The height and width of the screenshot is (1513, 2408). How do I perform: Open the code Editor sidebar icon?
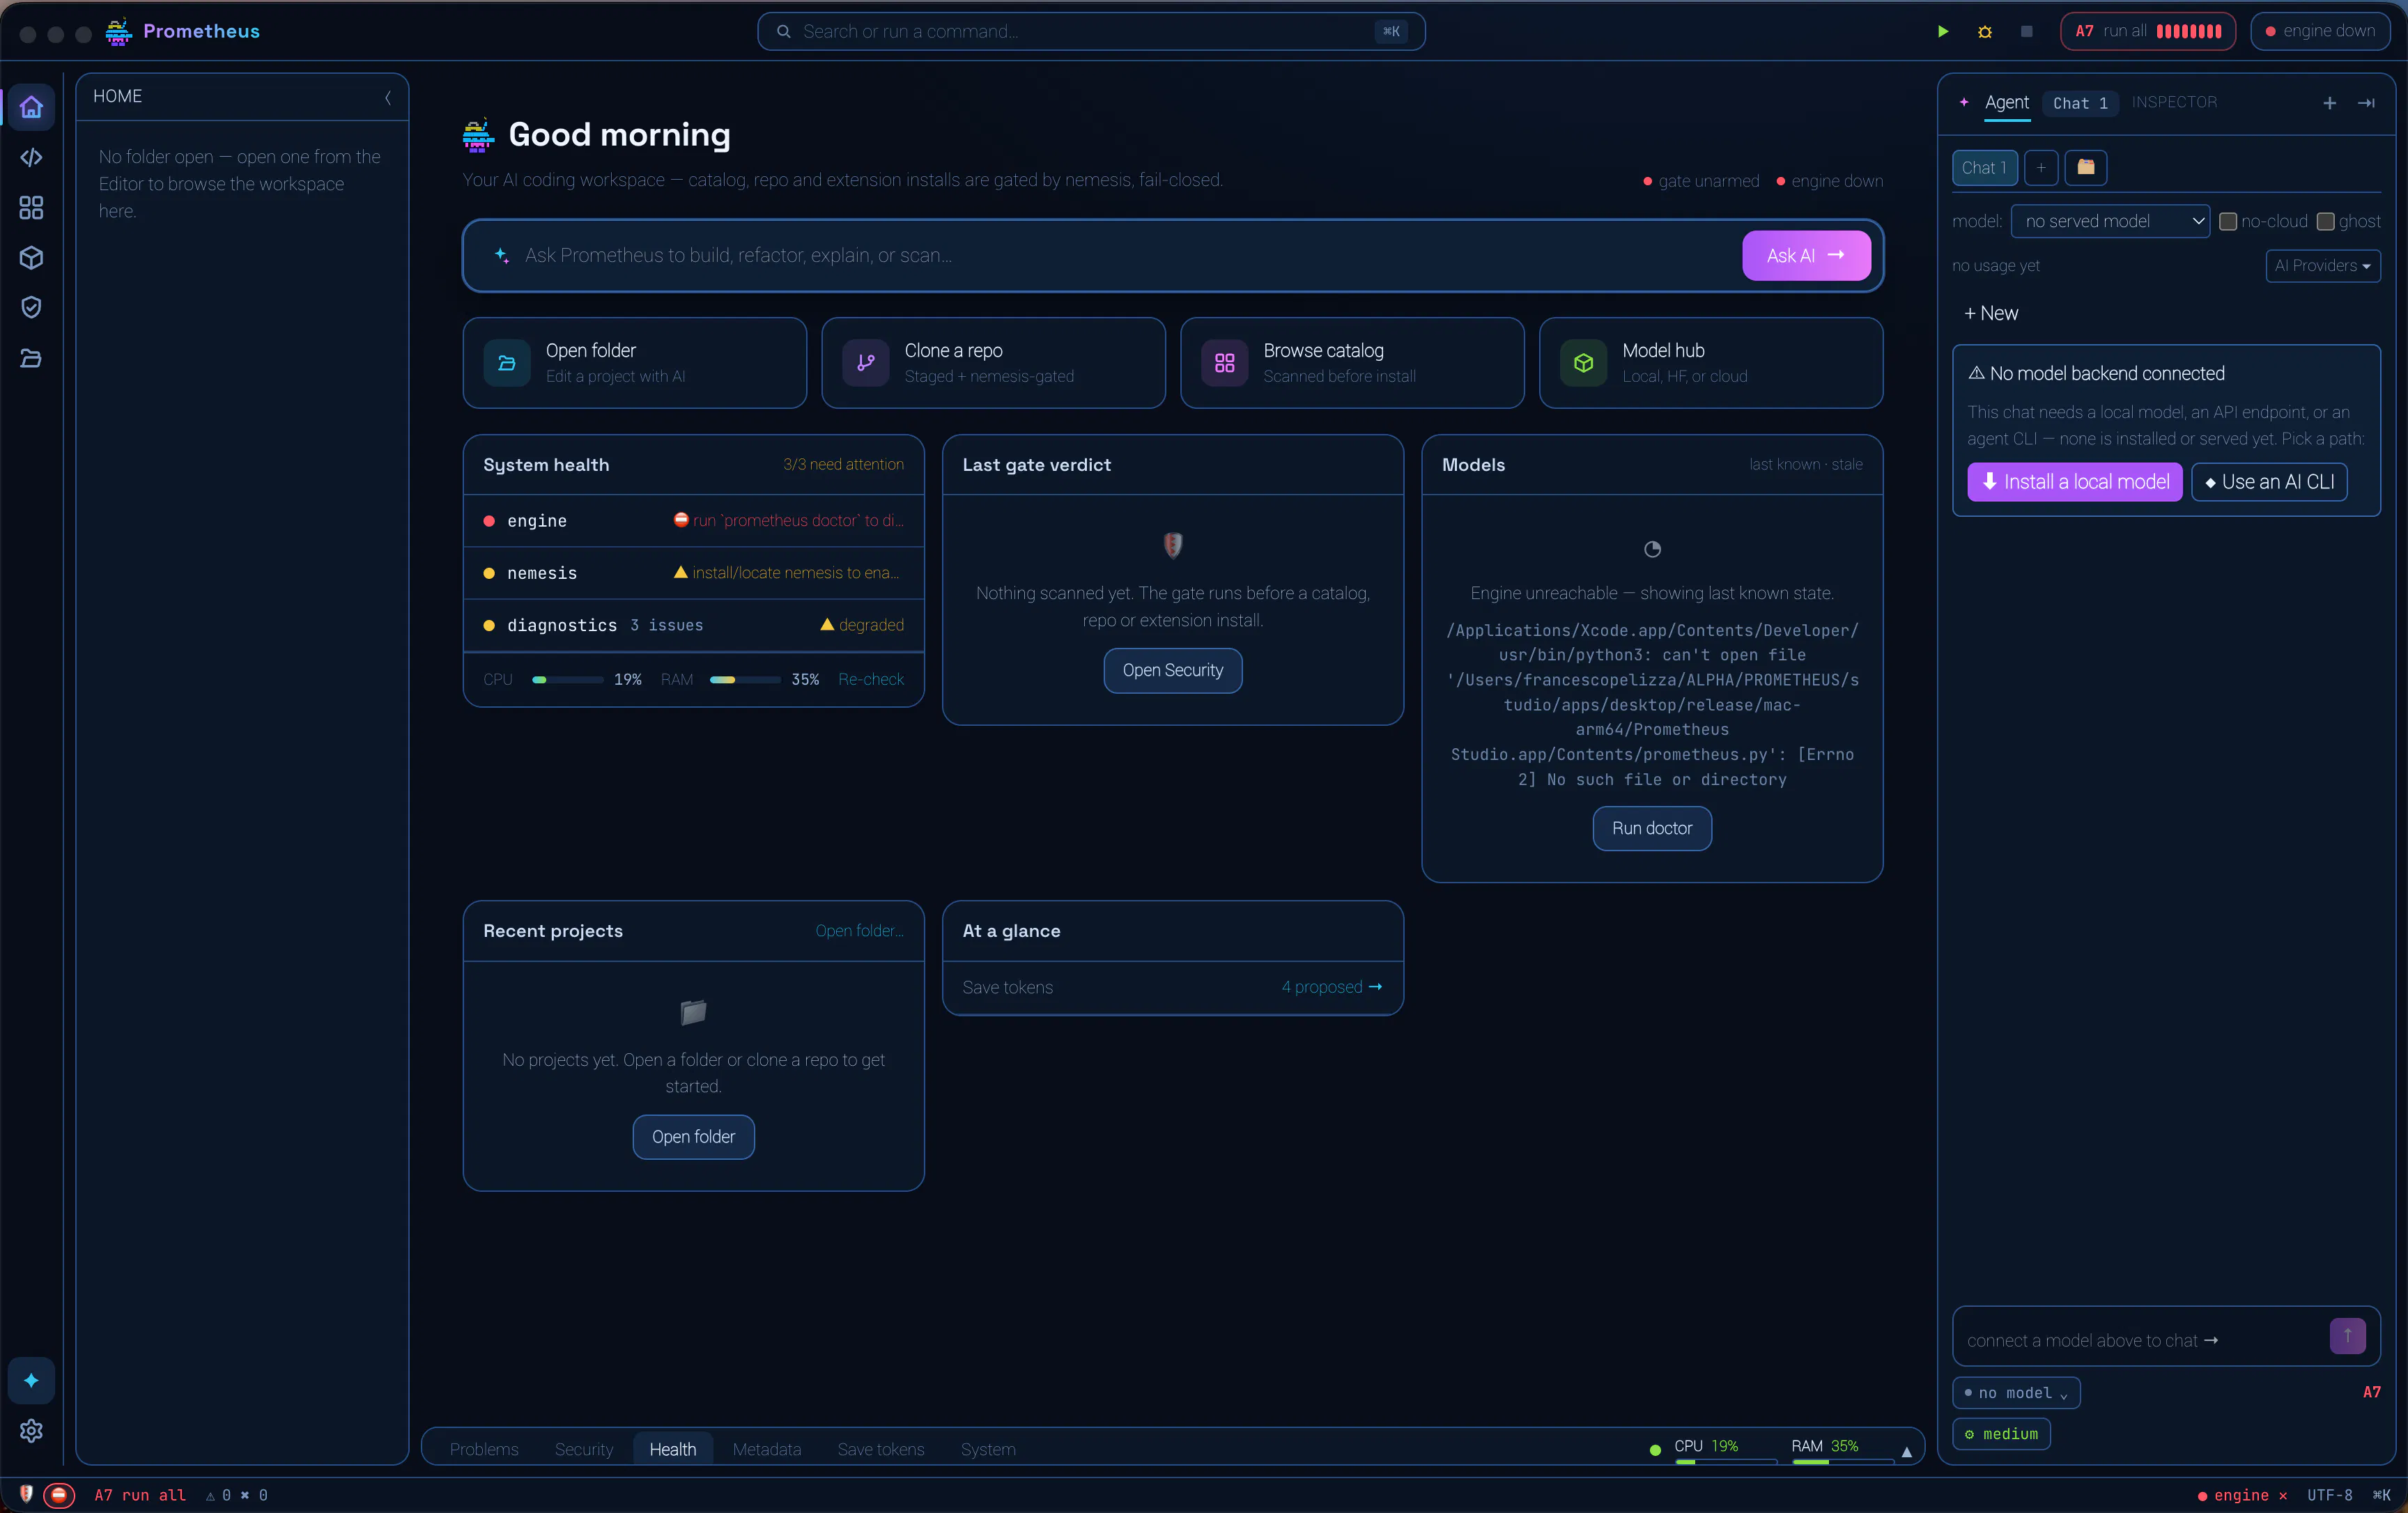[x=31, y=157]
